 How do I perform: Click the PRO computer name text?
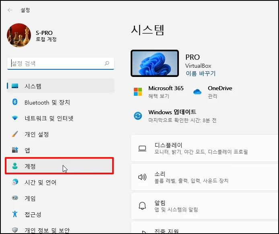(193, 57)
